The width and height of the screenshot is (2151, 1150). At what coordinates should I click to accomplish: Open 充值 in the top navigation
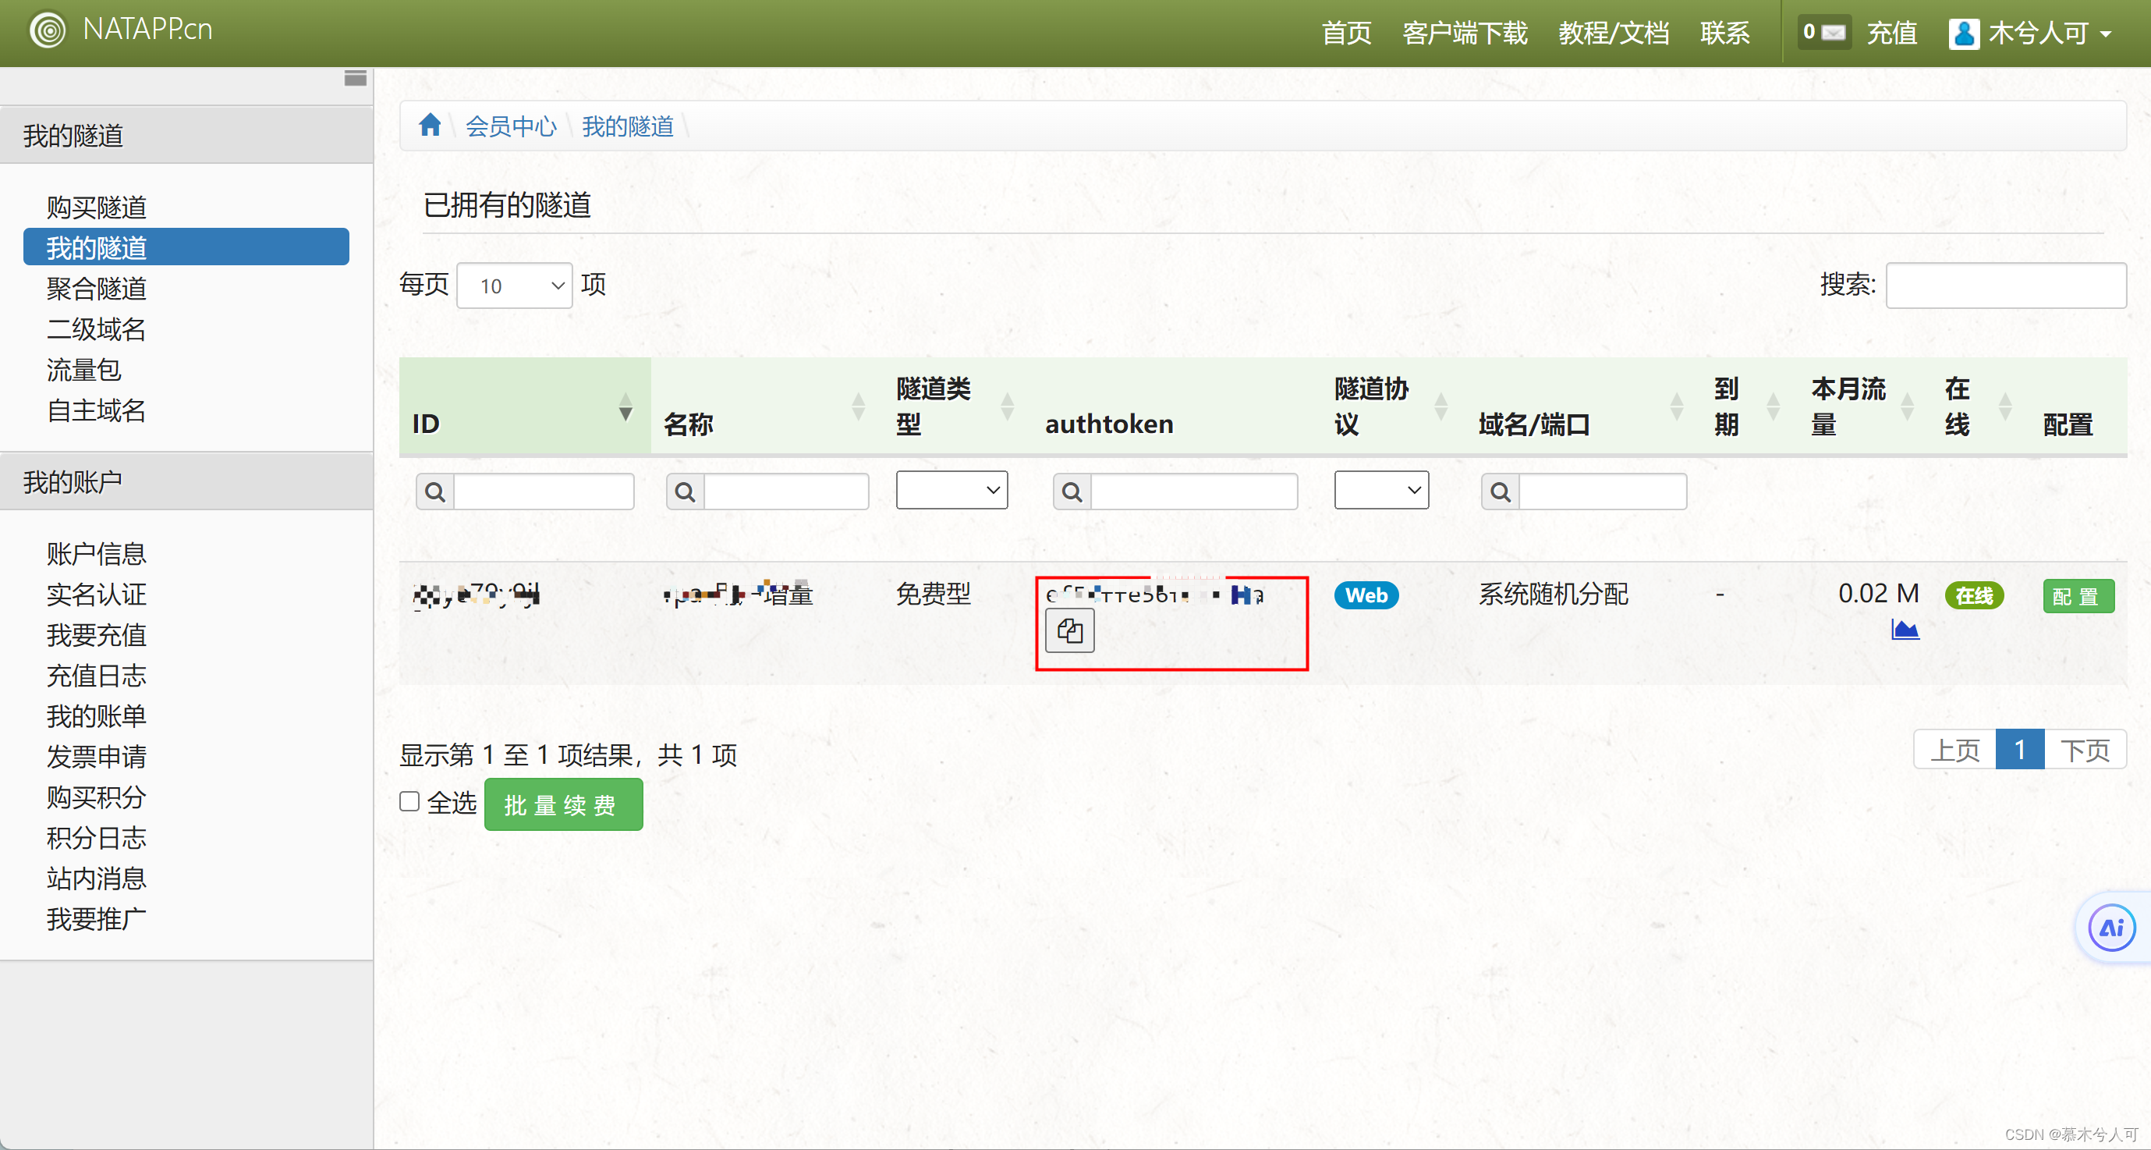(1891, 34)
